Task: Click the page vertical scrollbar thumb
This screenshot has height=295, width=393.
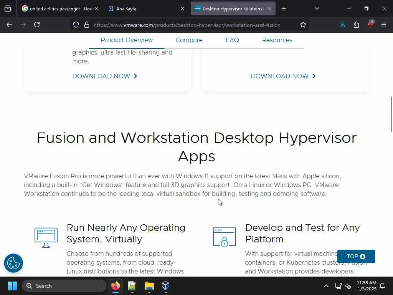Action: [x=391, y=114]
